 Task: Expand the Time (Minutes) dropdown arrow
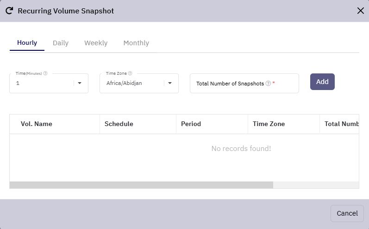(80, 83)
